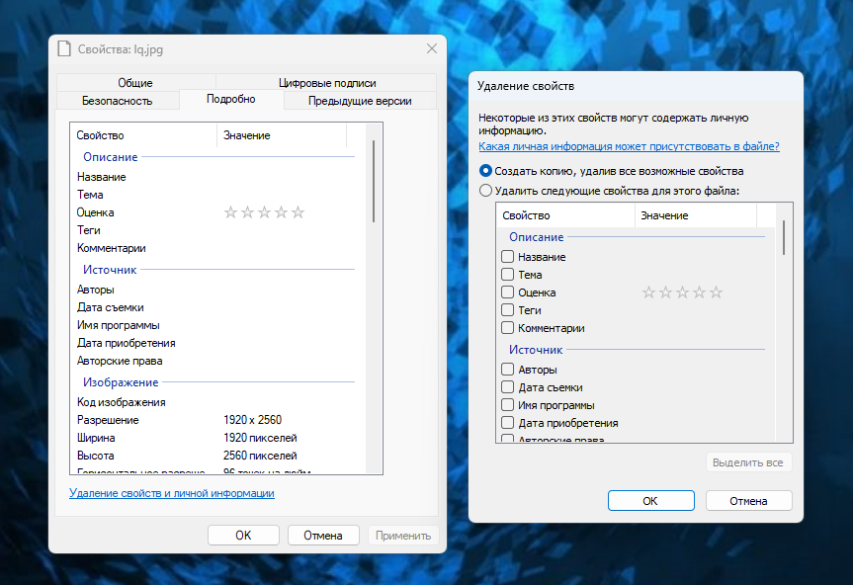Open the Цифровые подписи tab
The height and width of the screenshot is (585, 853).
[327, 83]
